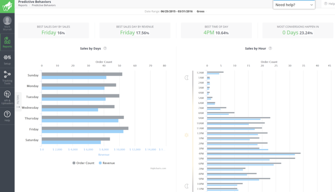Click the 4PM 10.64% best time value
Screen dimensions: 335x192
click(216, 33)
